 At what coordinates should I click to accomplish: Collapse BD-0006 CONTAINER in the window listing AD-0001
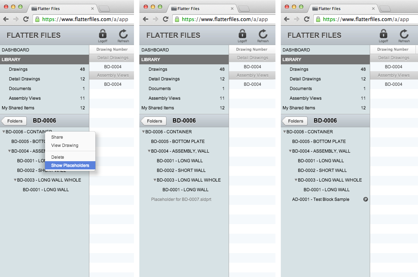[x=284, y=132]
